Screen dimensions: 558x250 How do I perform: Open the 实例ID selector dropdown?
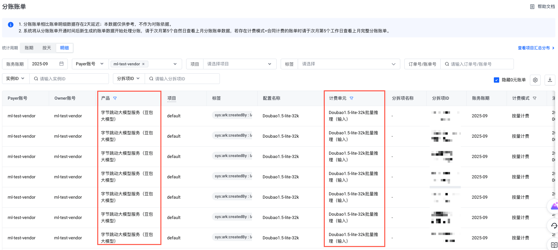[x=15, y=79]
